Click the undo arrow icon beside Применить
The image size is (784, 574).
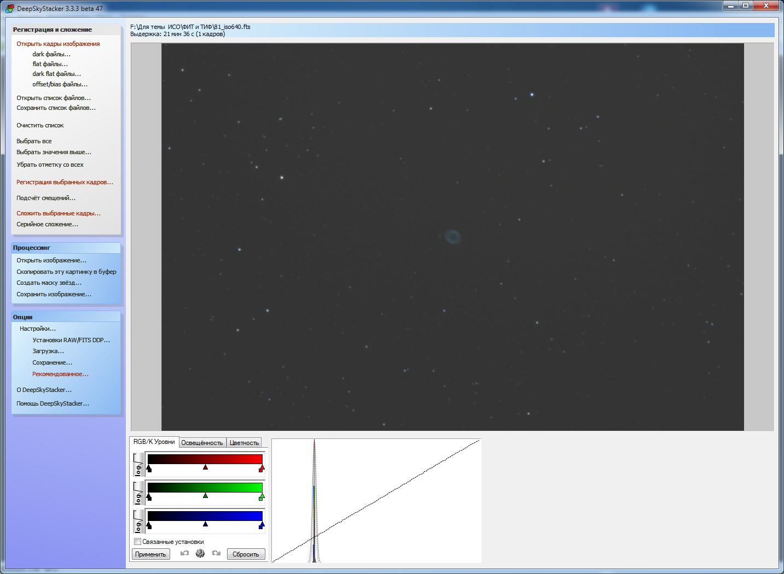tap(184, 554)
